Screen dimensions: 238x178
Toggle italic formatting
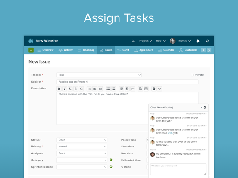click(x=65, y=89)
